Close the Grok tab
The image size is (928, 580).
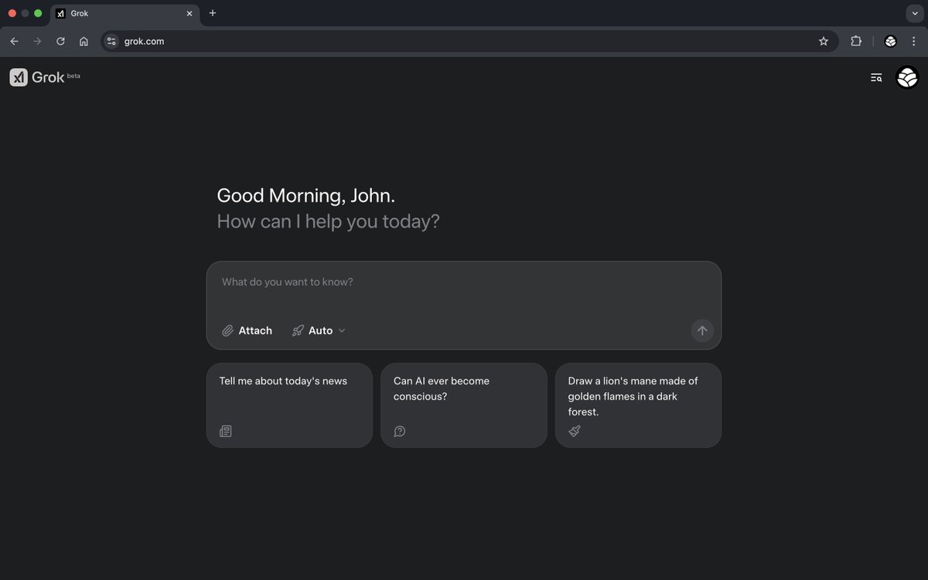tap(189, 13)
